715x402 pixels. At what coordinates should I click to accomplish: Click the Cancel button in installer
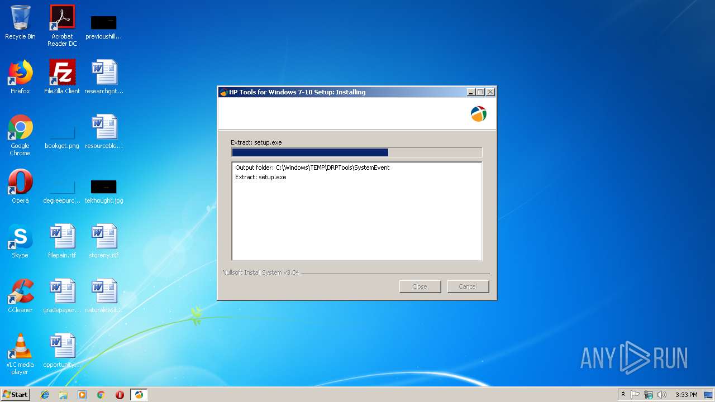pos(468,286)
